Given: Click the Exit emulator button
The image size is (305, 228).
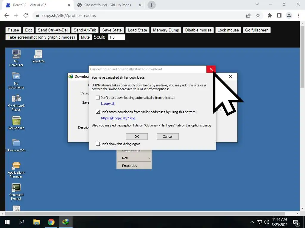Looking at the screenshot, I should pos(28,30).
